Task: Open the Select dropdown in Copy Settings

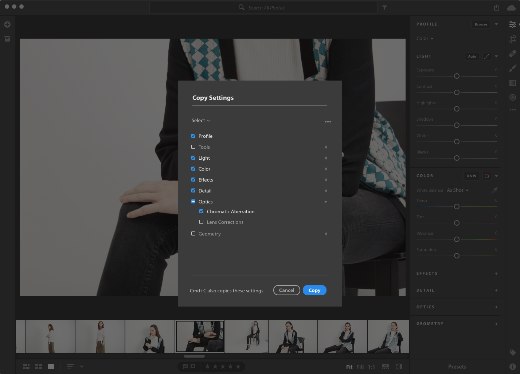Action: (x=201, y=121)
